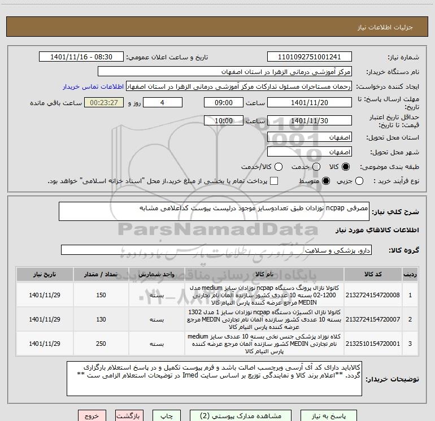435x421 pixels.
Task: Click the quantity cell 250
Action: 101,344
